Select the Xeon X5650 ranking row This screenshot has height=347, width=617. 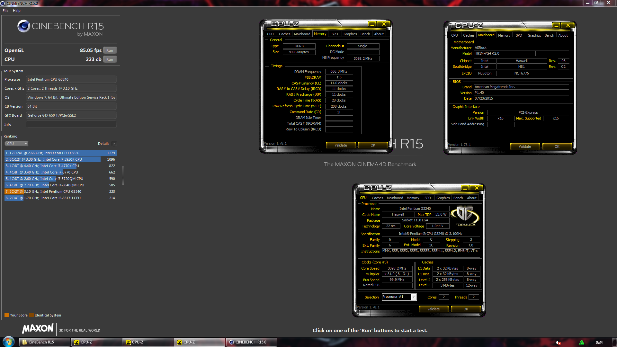pyautogui.click(x=60, y=153)
